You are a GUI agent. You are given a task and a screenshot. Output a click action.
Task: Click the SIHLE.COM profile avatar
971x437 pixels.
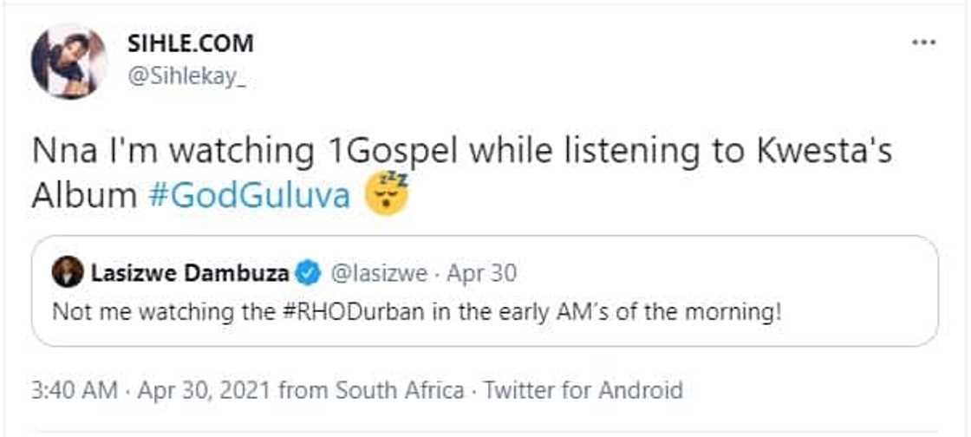coord(69,62)
